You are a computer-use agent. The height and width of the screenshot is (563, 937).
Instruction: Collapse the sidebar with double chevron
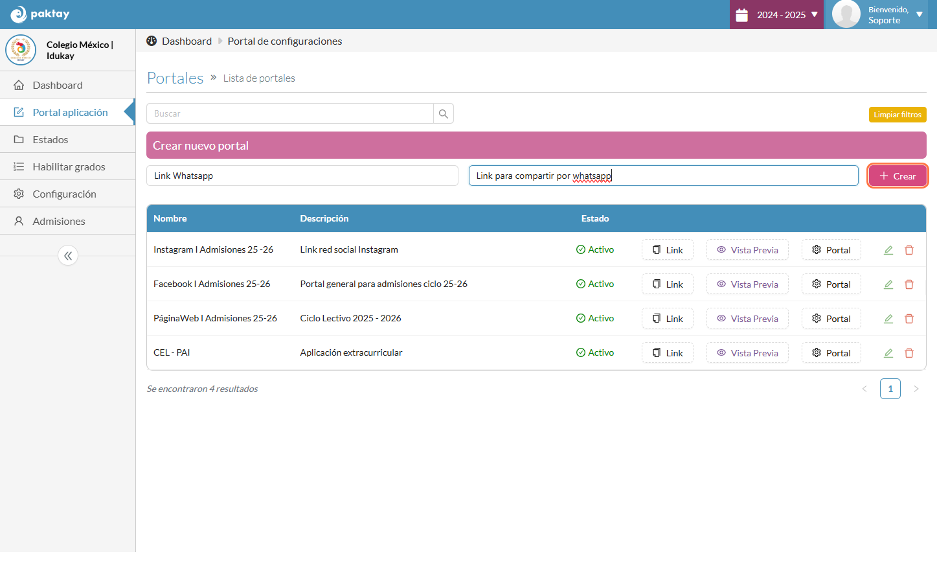(68, 255)
